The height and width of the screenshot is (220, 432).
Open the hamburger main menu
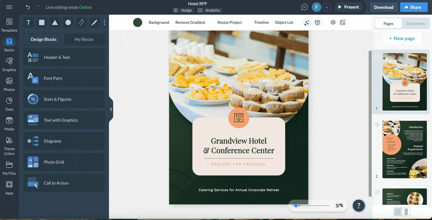pos(9,7)
